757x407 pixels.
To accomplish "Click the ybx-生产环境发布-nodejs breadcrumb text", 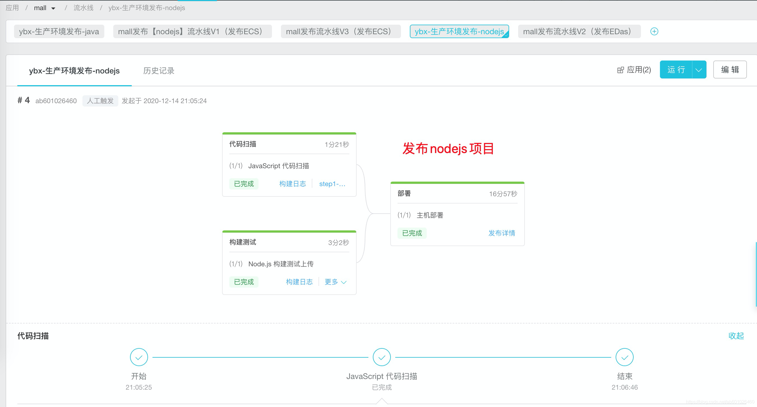I will click(x=147, y=8).
